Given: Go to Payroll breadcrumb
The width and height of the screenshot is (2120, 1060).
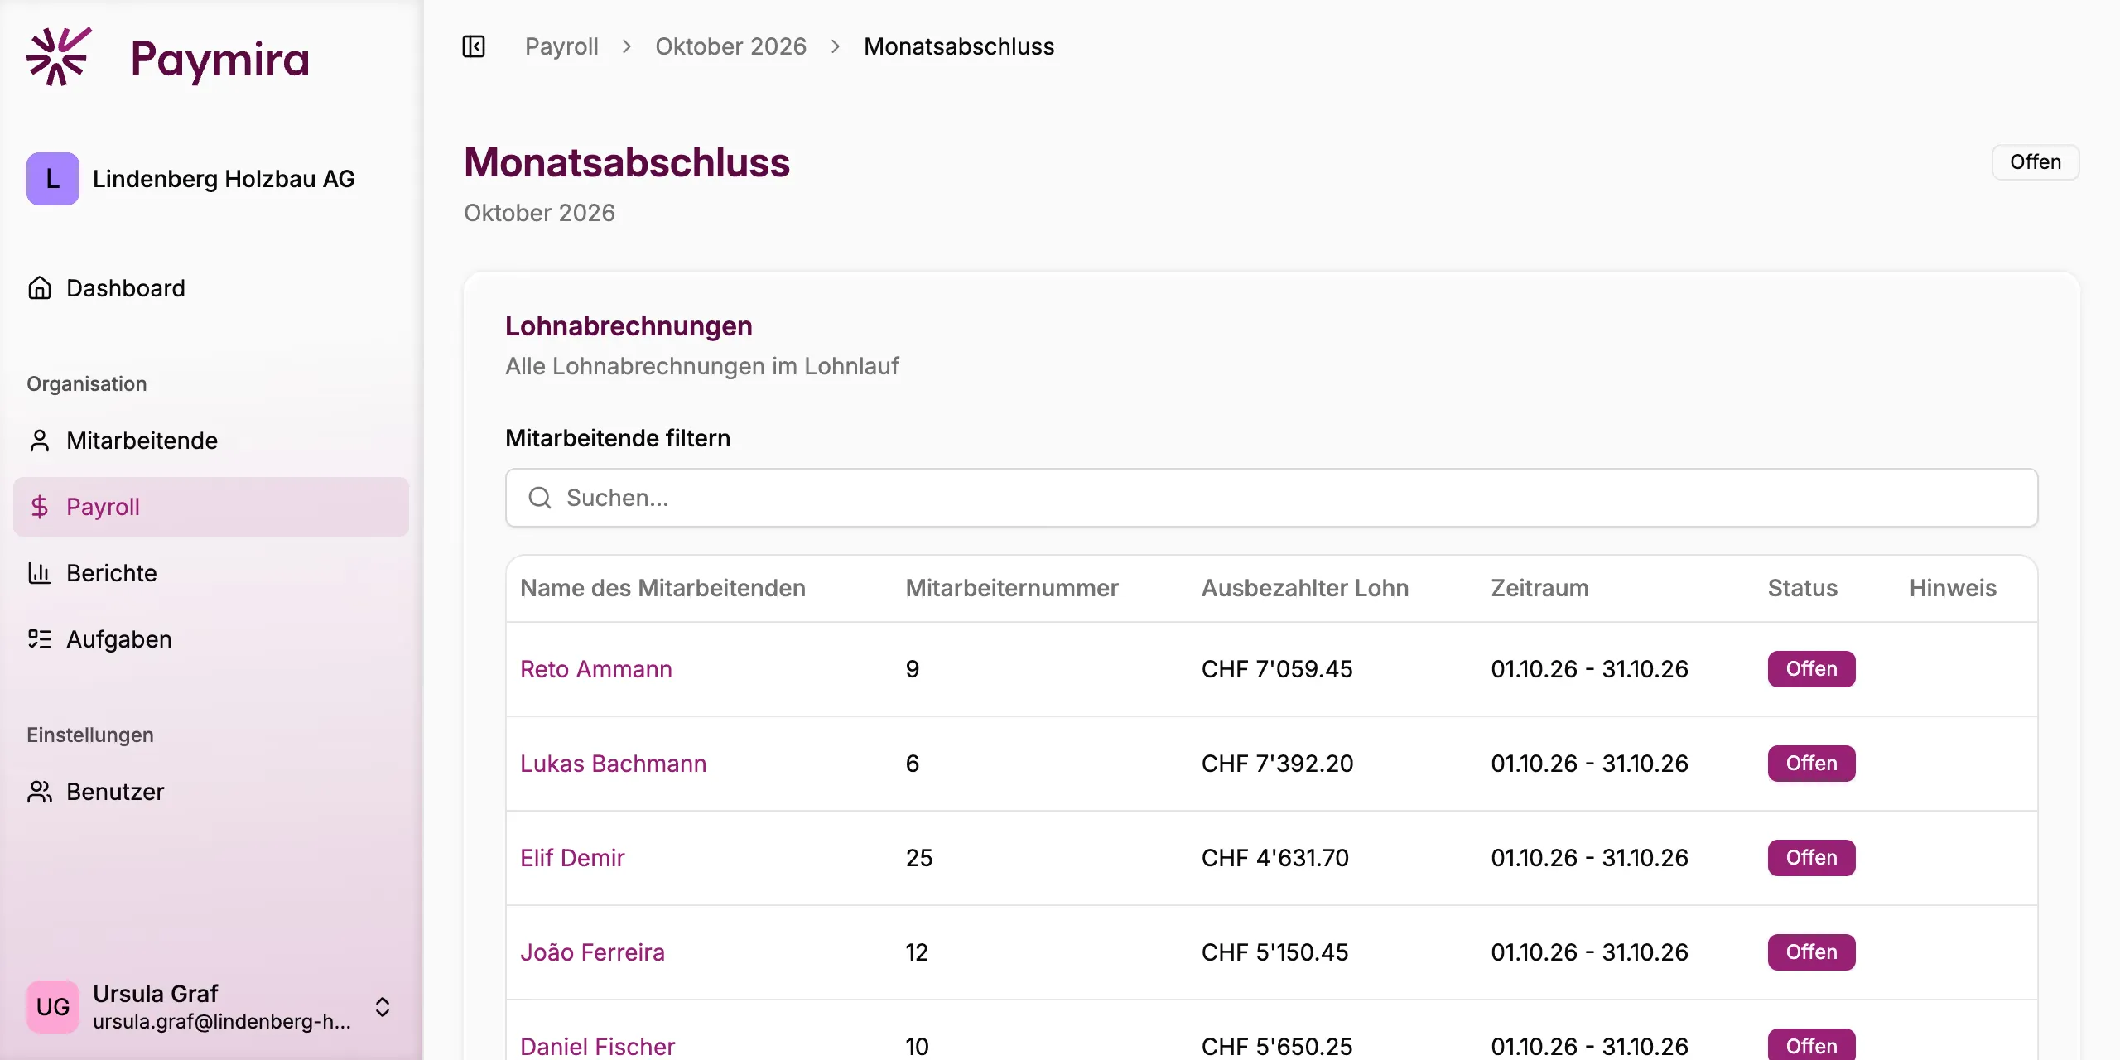Looking at the screenshot, I should [x=561, y=46].
